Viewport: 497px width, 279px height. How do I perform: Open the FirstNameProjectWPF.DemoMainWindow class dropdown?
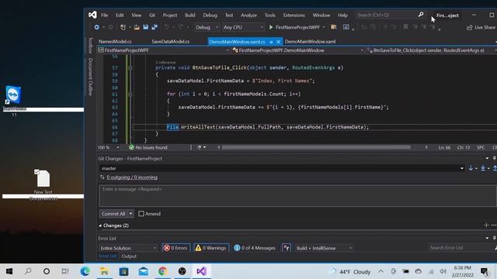coord(297,50)
